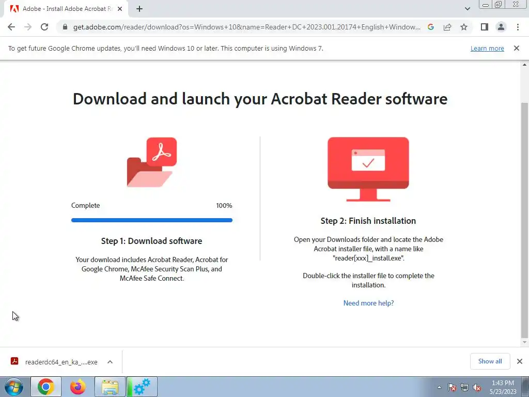
Task: Open the Learn more link in the infobar
Action: [x=487, y=48]
